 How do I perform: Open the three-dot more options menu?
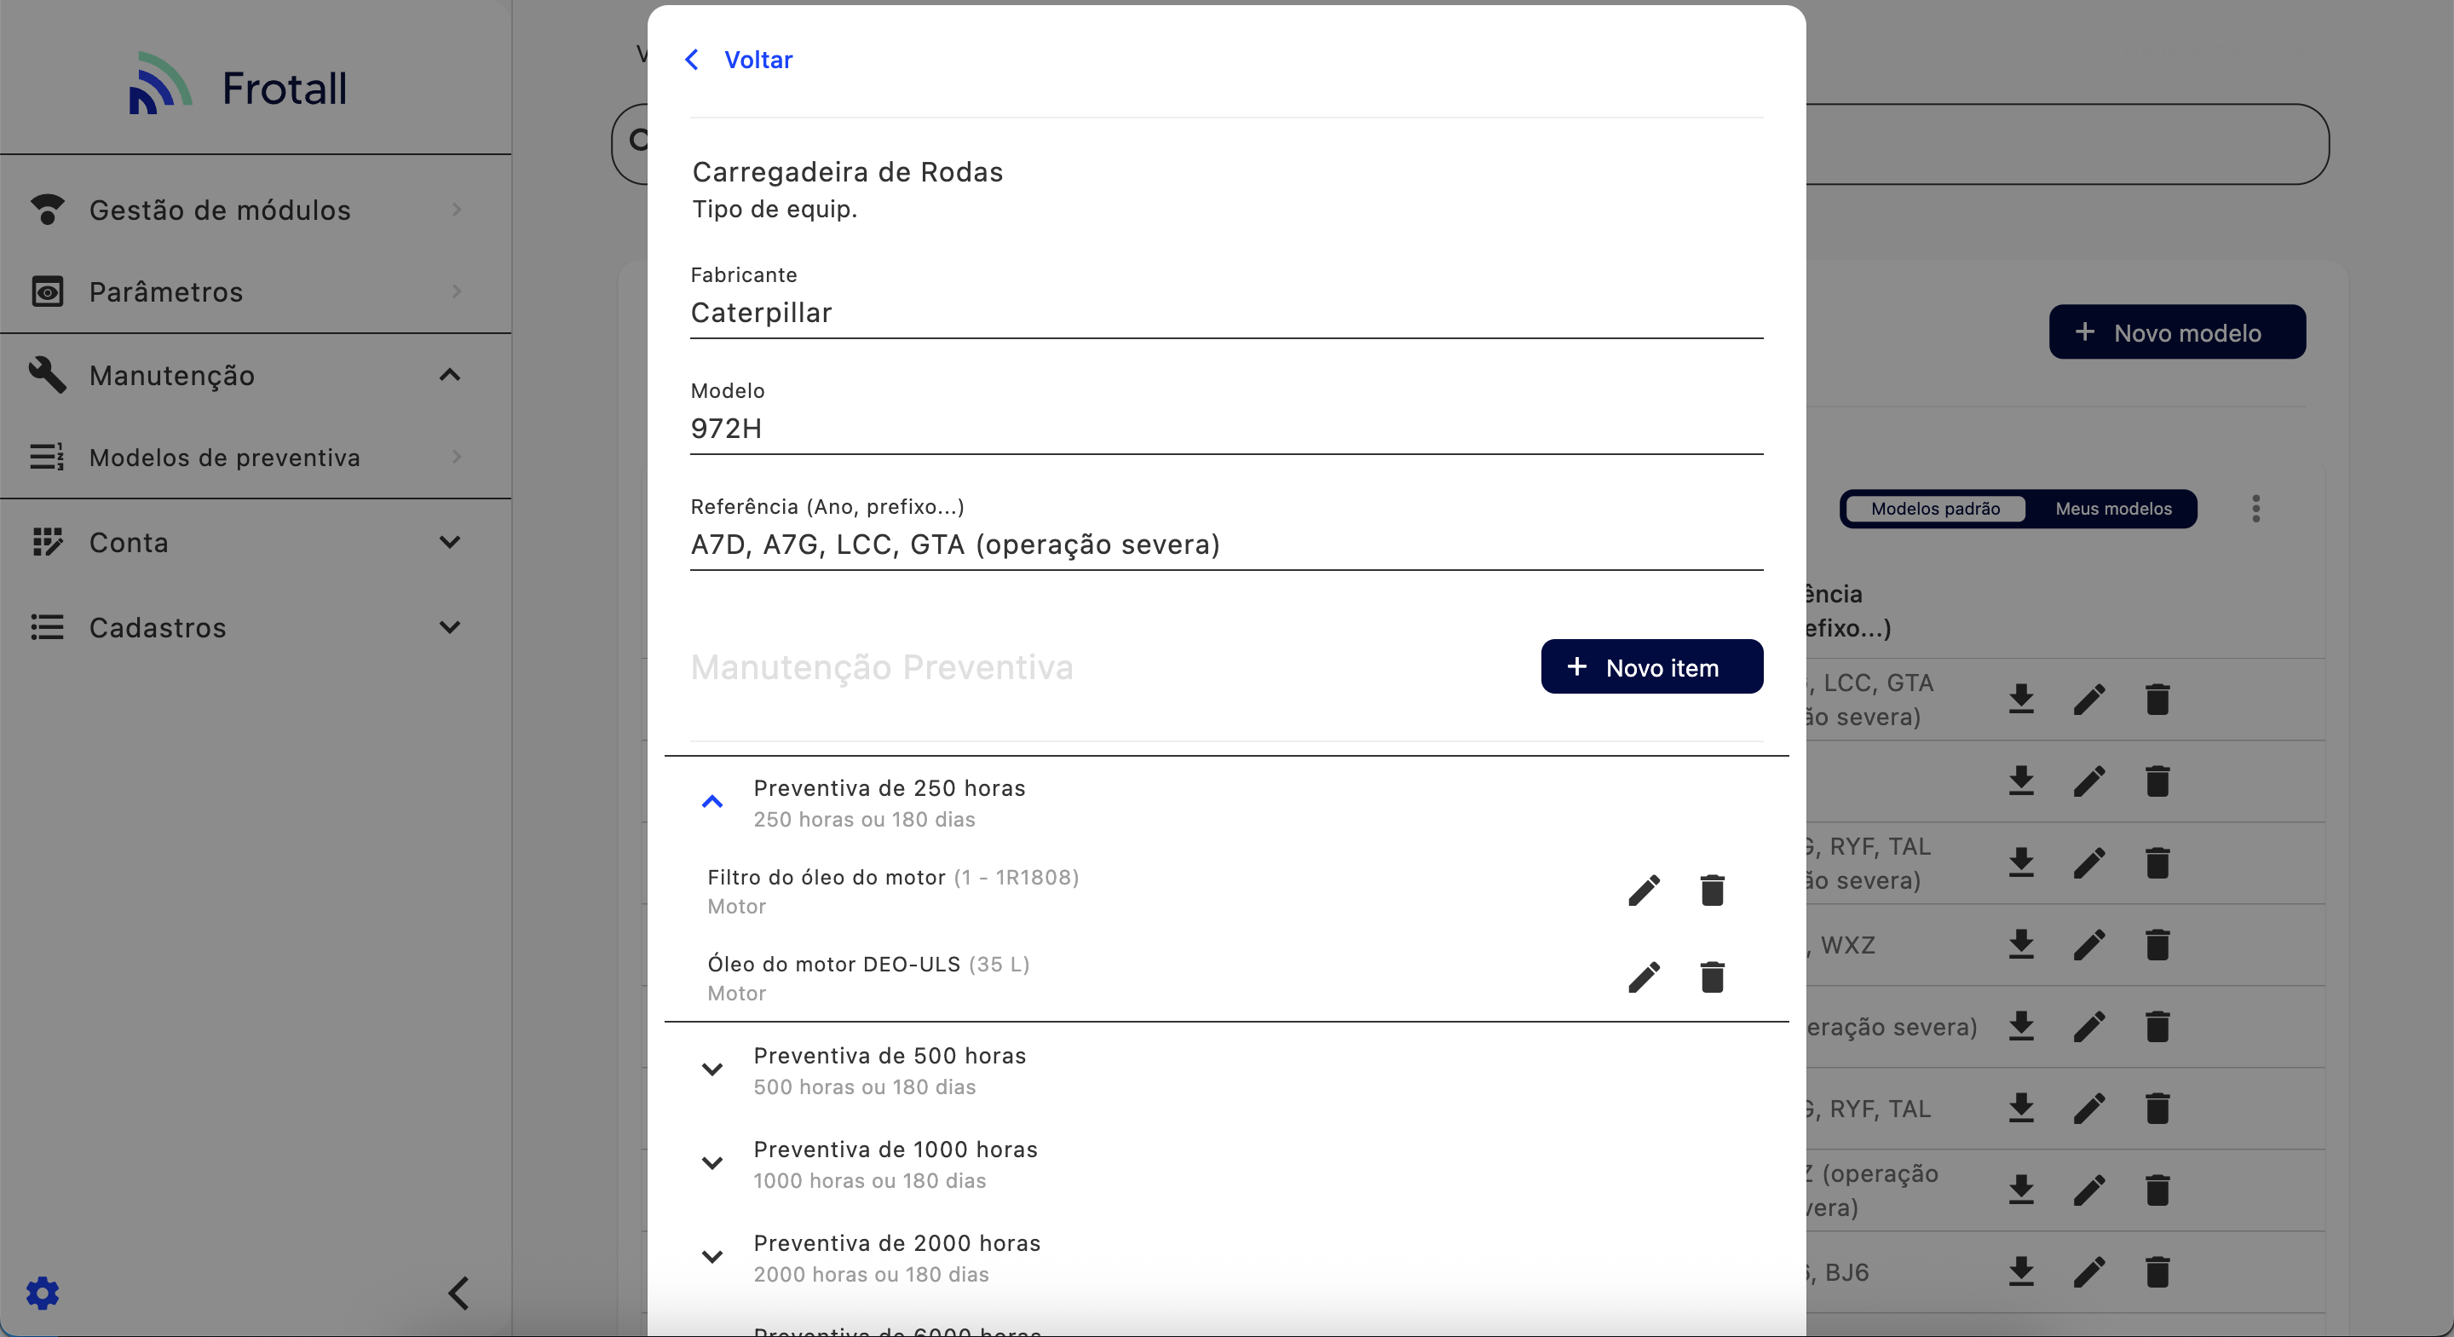[2255, 509]
